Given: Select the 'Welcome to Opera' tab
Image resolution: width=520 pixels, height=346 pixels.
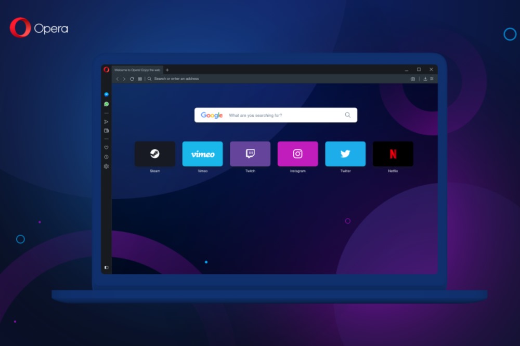Looking at the screenshot, I should coord(137,70).
